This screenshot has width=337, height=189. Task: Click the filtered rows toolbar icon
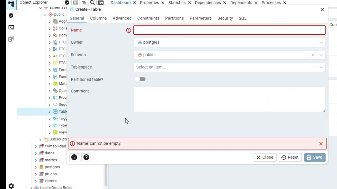click(84, 3)
